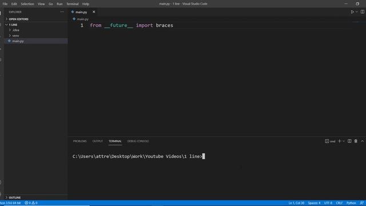This screenshot has height=206, width=366.
Task: Click the cmd terminal shell indicator
Action: (330, 141)
